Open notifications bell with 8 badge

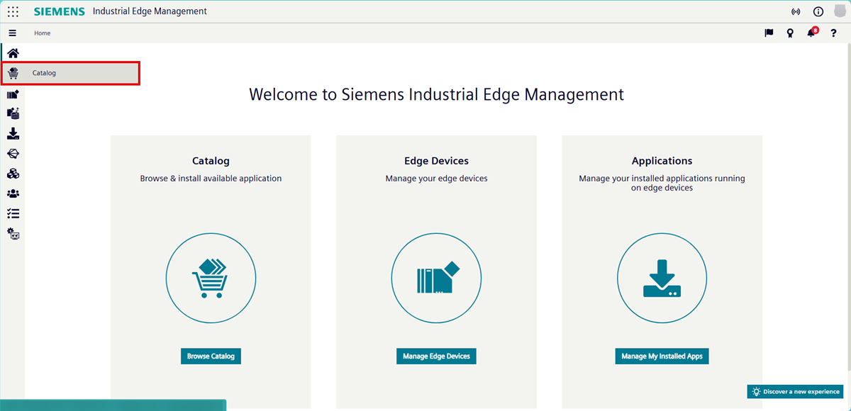(x=811, y=33)
